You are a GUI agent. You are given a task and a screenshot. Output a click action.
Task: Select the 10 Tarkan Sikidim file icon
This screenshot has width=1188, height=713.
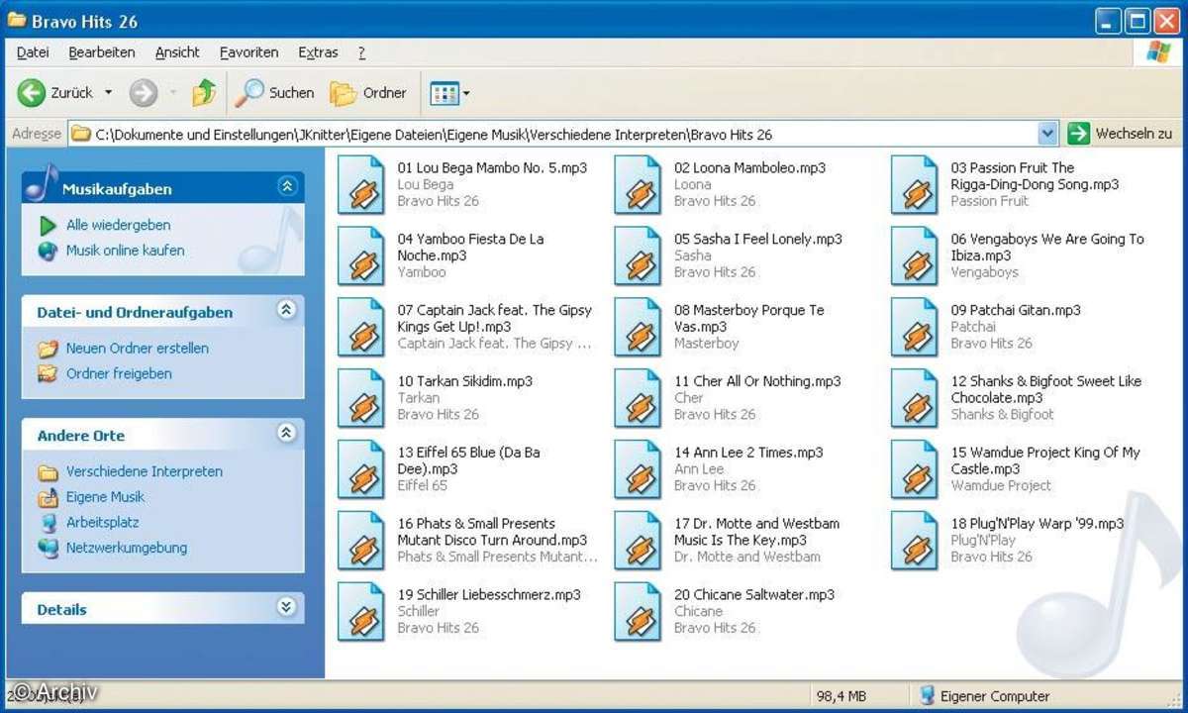point(361,399)
